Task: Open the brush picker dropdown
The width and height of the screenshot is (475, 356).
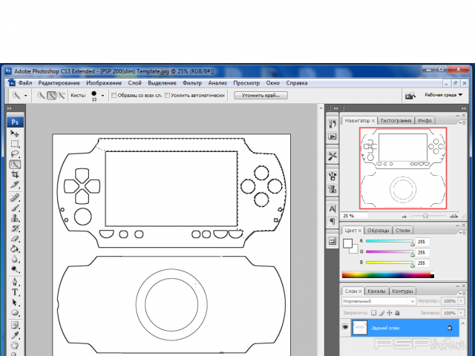Action: pos(102,96)
